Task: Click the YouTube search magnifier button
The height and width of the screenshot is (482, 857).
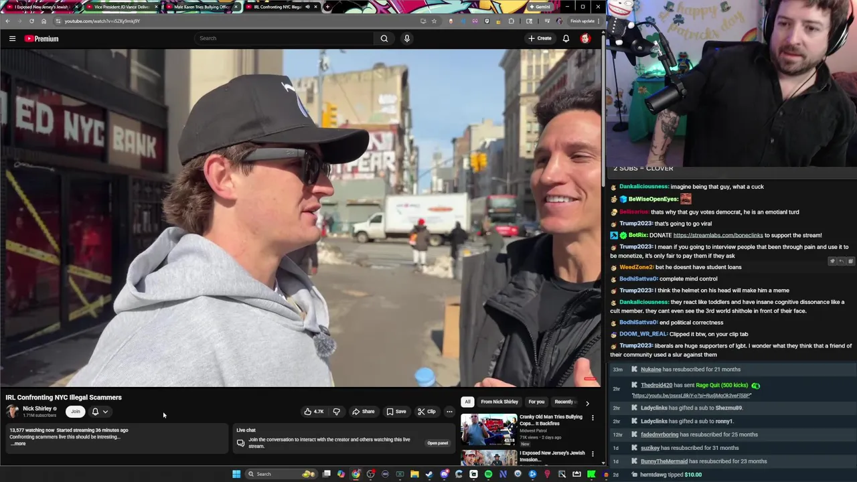Action: (384, 38)
